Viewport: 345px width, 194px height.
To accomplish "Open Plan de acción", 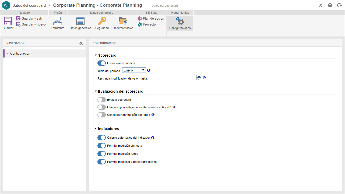I will tap(151, 19).
